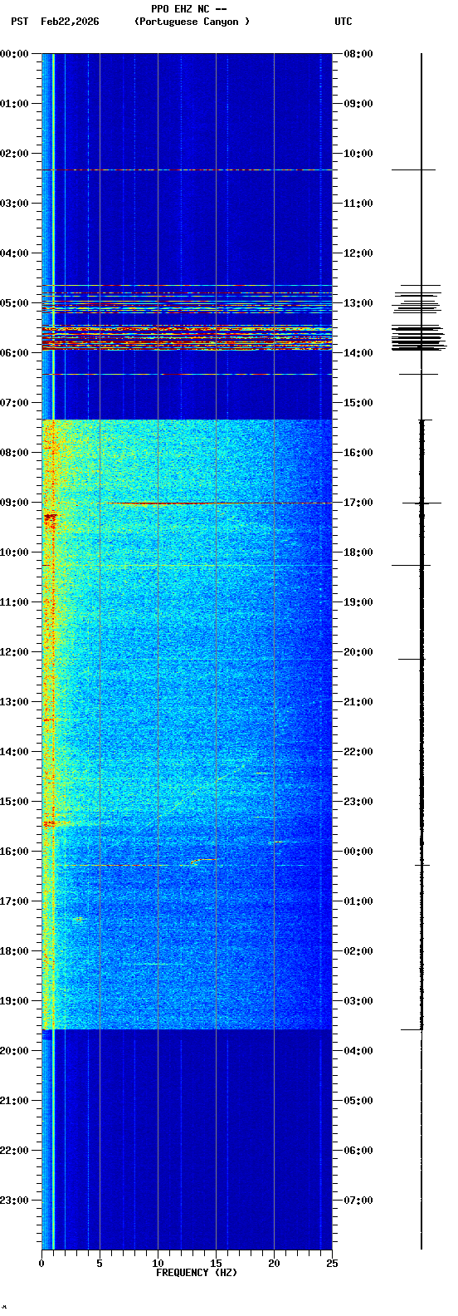
Task: Click the 12:00 PST time tick label
Action: [14, 652]
